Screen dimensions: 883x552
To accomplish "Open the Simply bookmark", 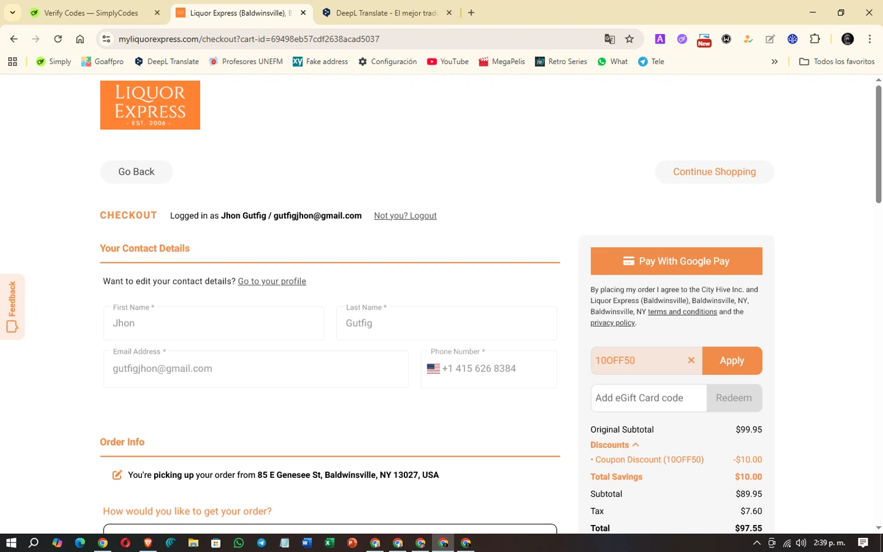I will (x=54, y=61).
